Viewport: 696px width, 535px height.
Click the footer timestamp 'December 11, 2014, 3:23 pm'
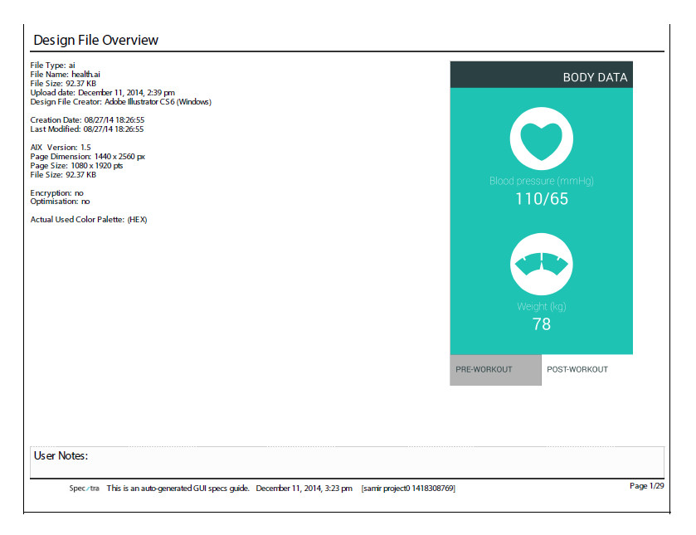(304, 489)
